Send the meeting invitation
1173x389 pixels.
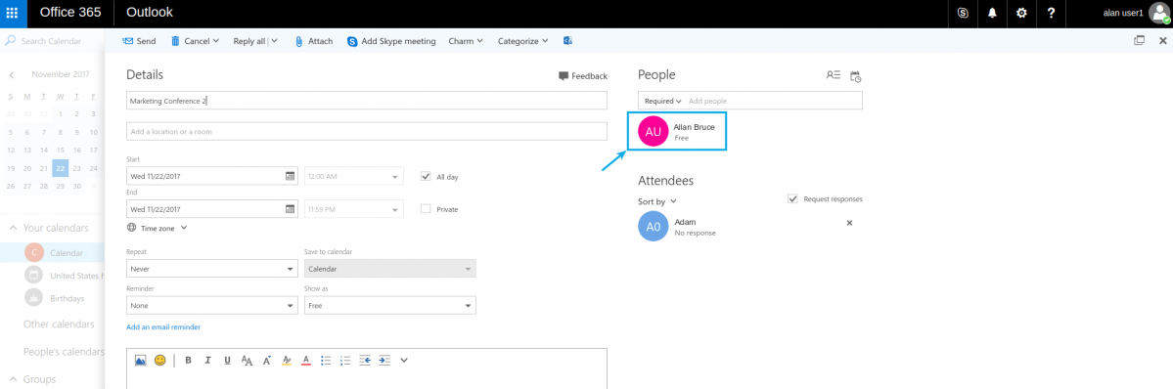coord(139,41)
